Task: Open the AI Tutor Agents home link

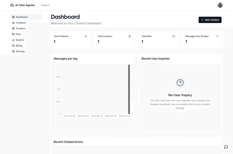Action: [x=23, y=5]
